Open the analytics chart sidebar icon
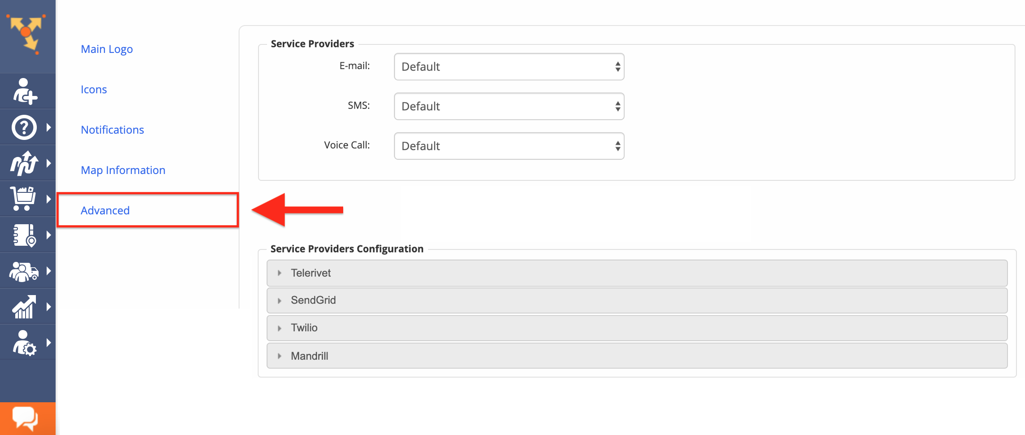 click(24, 307)
